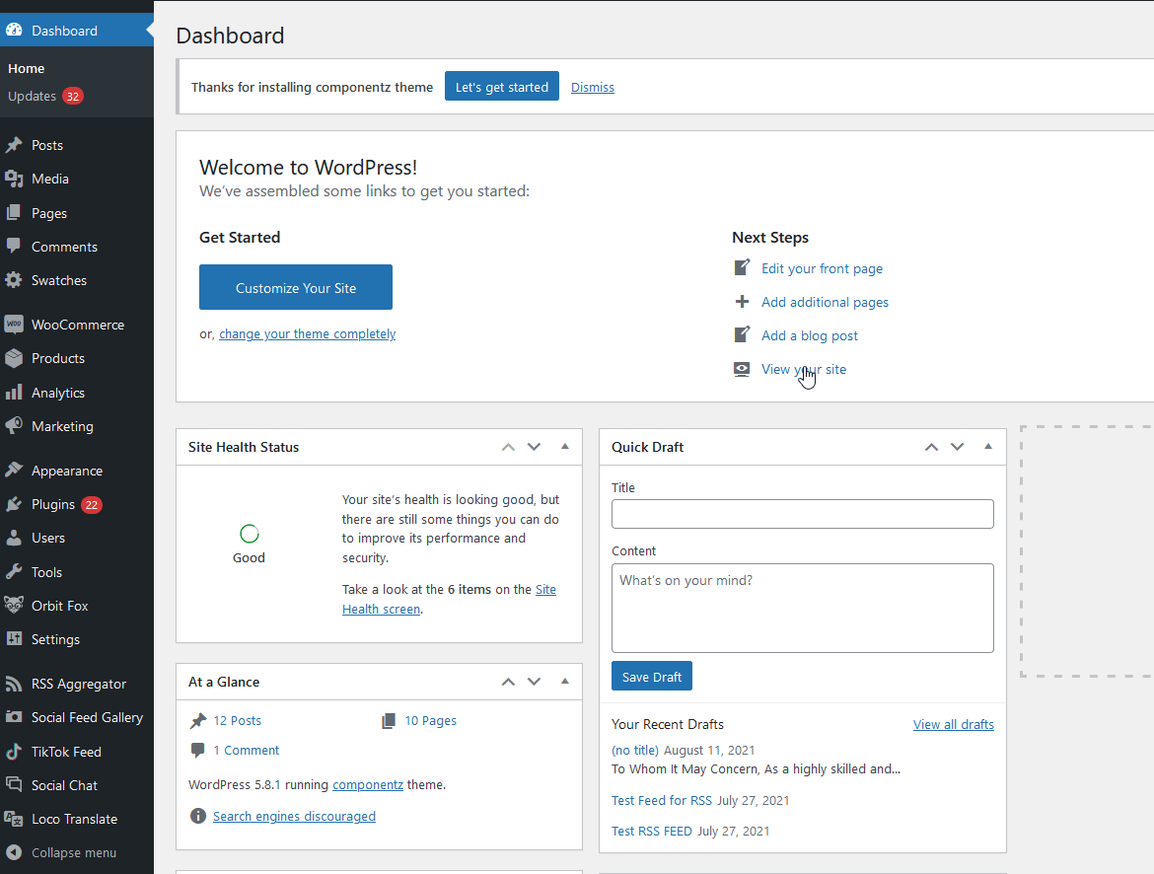
Task: Click the Analytics bar chart icon
Action: click(14, 393)
